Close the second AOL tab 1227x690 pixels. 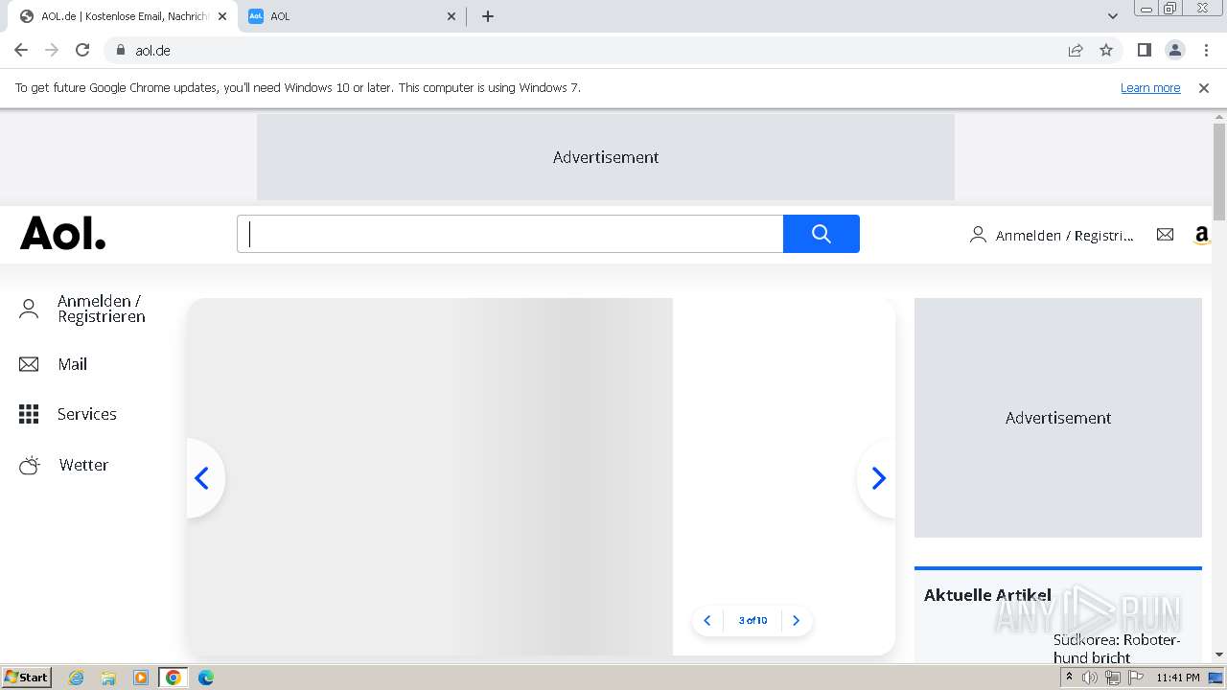[451, 16]
